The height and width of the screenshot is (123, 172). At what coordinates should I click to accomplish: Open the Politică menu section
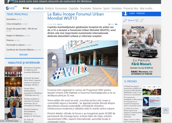click(49, 8)
